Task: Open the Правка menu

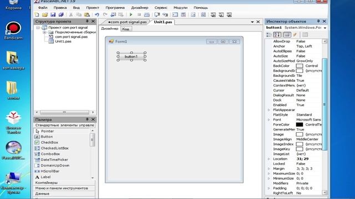Action: coord(60,8)
